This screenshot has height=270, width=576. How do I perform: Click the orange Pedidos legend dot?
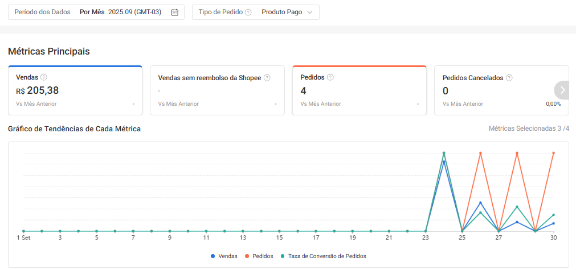click(x=247, y=256)
